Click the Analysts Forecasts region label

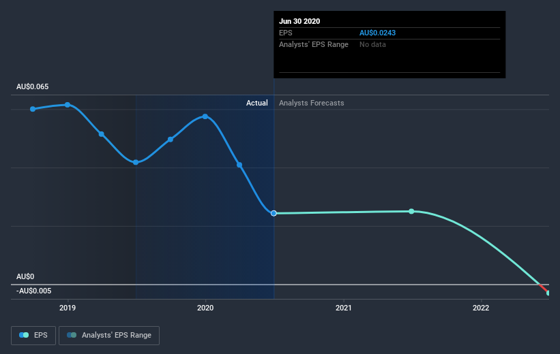point(312,103)
